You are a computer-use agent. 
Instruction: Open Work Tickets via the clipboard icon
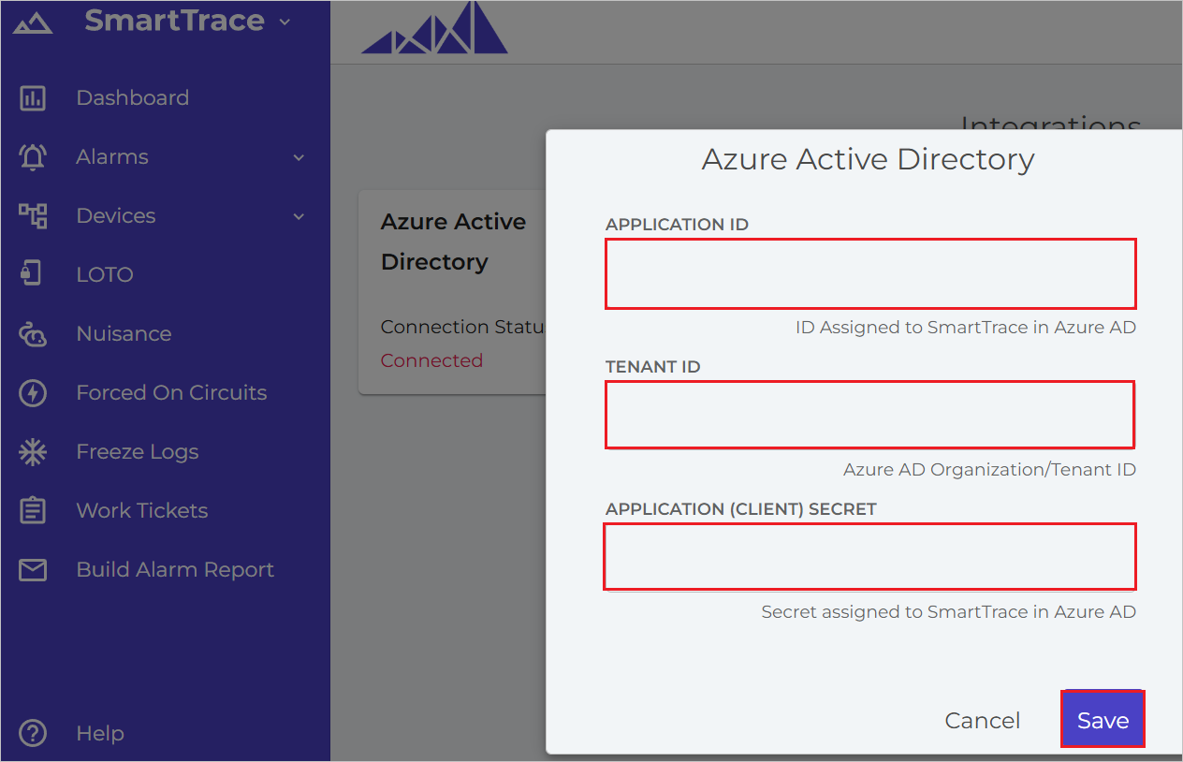click(33, 510)
